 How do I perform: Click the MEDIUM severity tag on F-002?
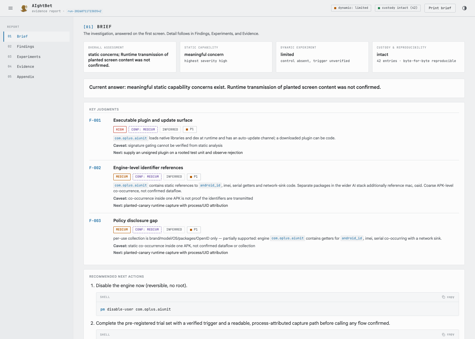[x=122, y=177]
